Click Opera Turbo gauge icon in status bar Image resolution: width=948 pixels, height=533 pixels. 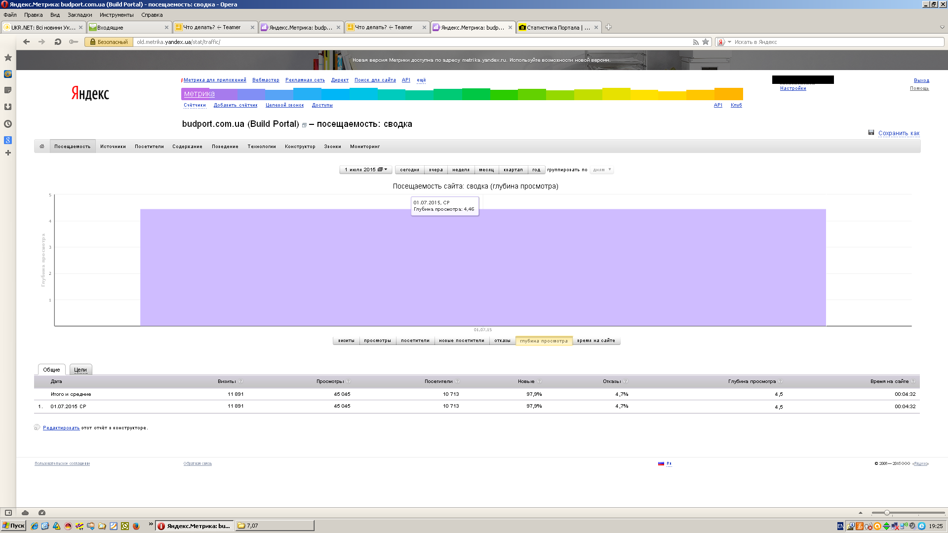coord(42,513)
